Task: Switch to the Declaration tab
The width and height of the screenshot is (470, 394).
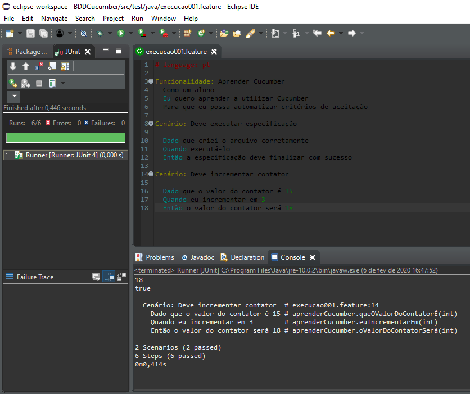Action: pyautogui.click(x=242, y=257)
